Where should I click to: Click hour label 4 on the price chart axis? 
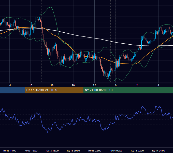pyautogui.click(x=158, y=85)
